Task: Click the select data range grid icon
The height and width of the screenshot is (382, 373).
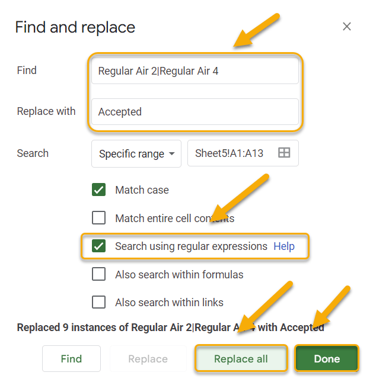Action: tap(284, 153)
